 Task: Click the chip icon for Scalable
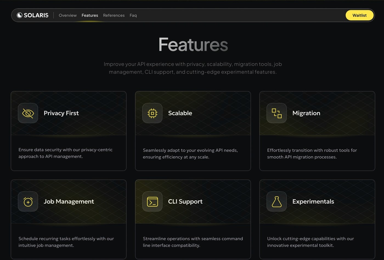coord(152,113)
